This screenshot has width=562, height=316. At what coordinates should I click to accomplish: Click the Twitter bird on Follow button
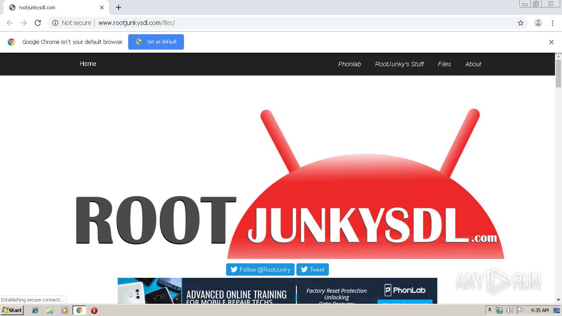(234, 269)
